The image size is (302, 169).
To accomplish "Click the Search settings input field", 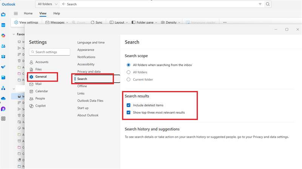I will coord(49,52).
